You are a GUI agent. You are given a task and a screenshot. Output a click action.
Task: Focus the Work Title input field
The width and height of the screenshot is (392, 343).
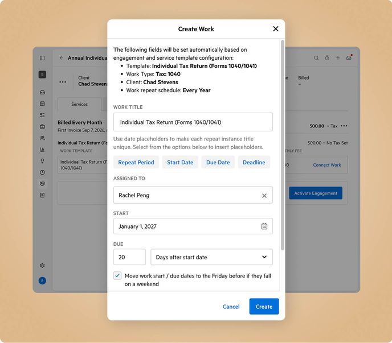[x=193, y=122]
